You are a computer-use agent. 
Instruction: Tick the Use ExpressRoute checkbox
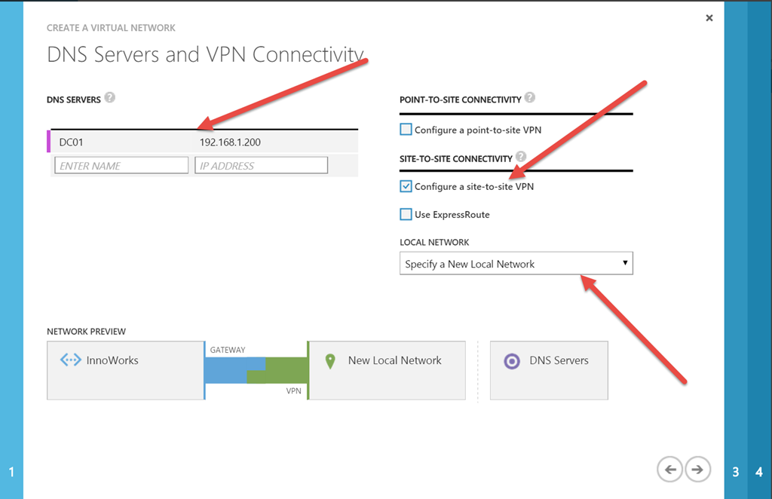click(406, 214)
